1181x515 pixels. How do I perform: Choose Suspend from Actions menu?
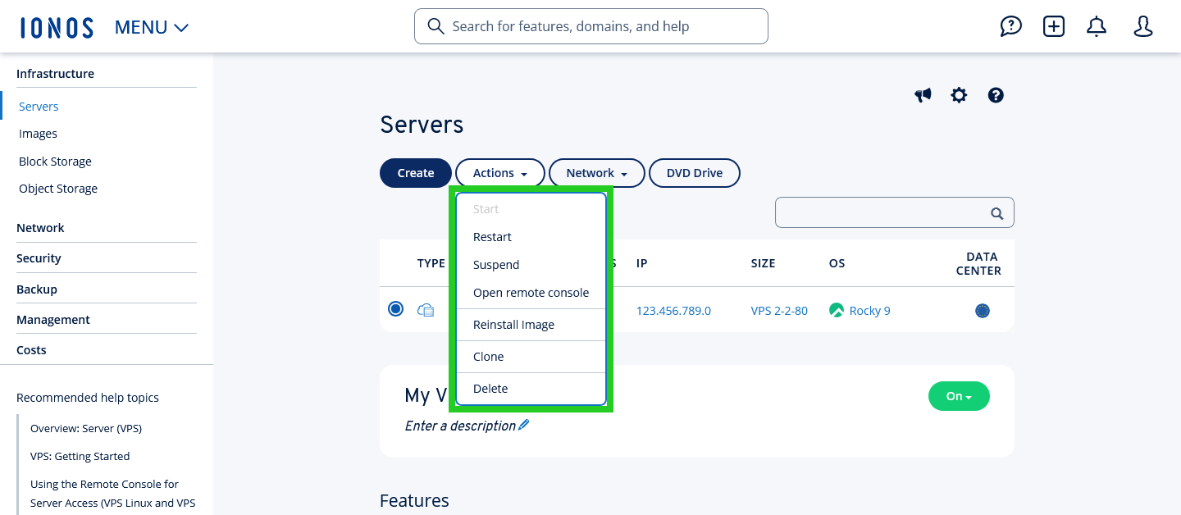[531, 265]
